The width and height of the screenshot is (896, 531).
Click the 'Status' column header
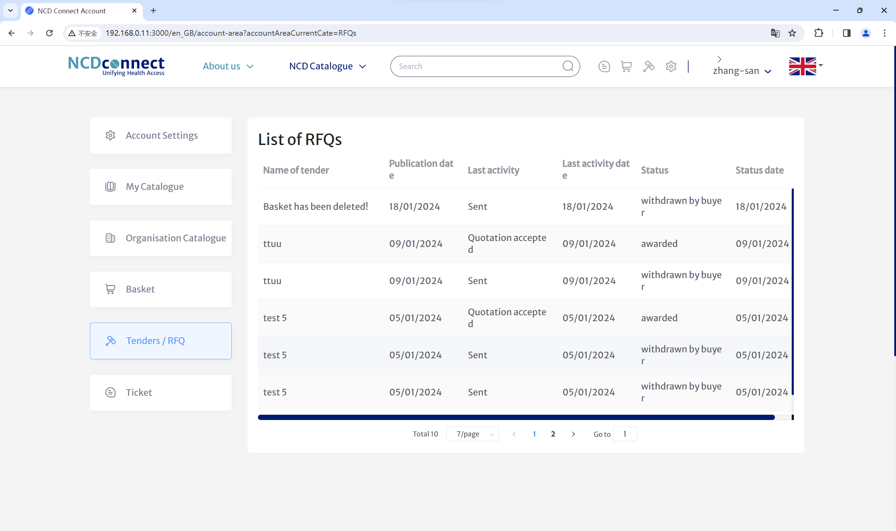(x=654, y=170)
